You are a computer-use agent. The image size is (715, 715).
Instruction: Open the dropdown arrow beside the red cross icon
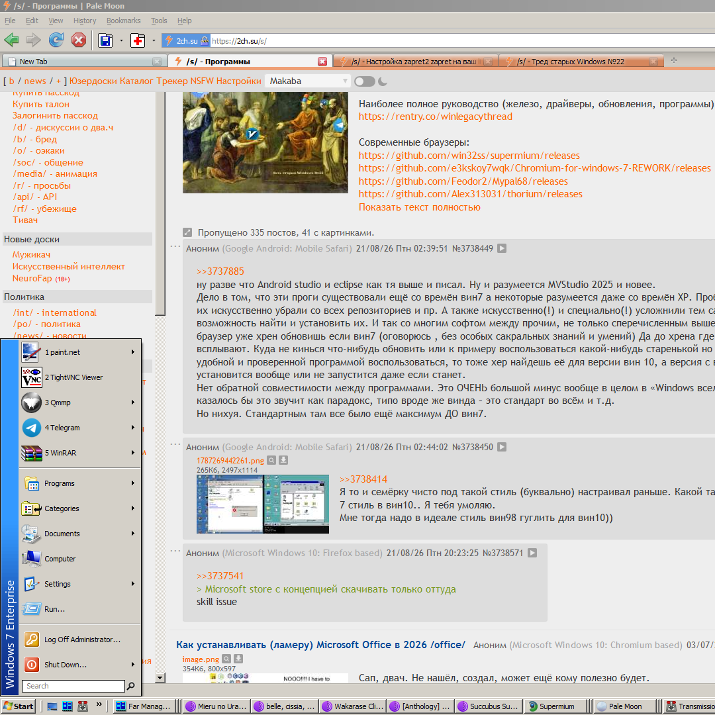(x=154, y=40)
